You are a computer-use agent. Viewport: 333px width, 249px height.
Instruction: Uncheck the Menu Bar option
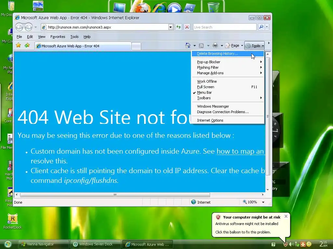coord(228,92)
